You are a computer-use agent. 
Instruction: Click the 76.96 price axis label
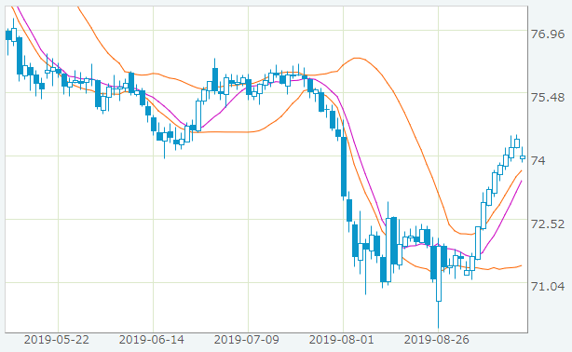[548, 34]
